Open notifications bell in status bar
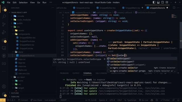The width and height of the screenshot is (182, 102). tap(178, 100)
